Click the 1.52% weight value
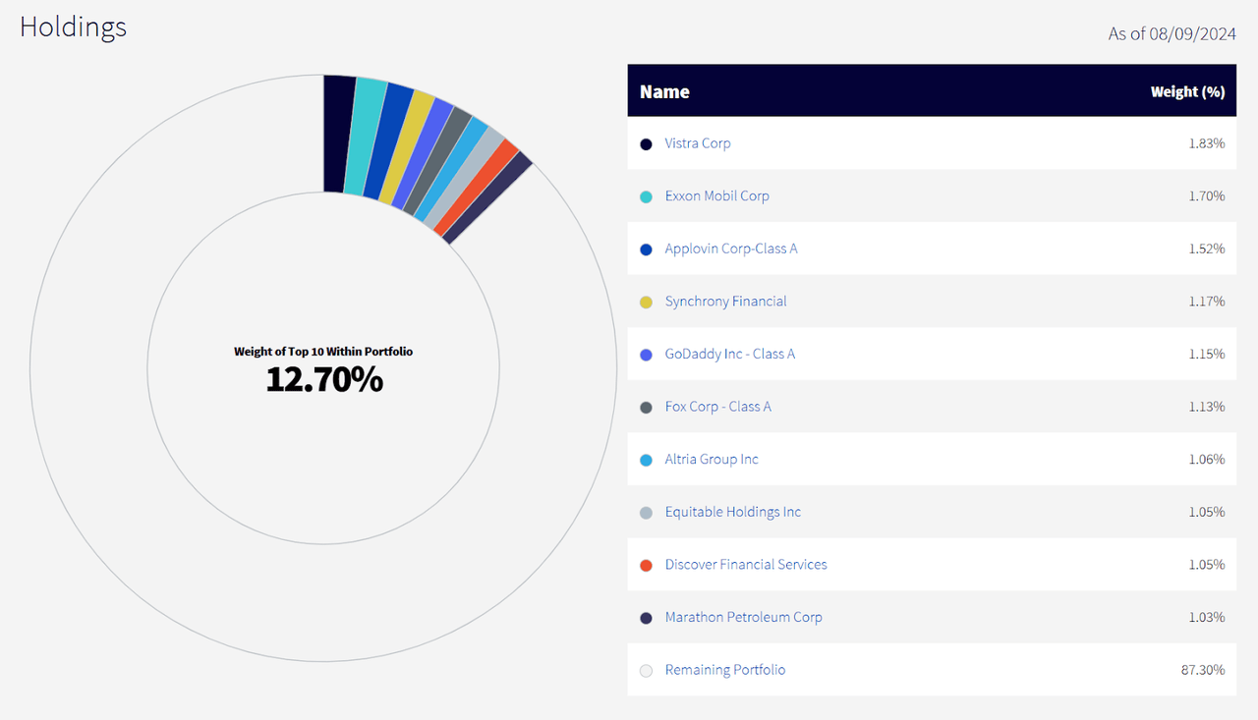Screen dimensions: 1258x720 (x=1206, y=249)
